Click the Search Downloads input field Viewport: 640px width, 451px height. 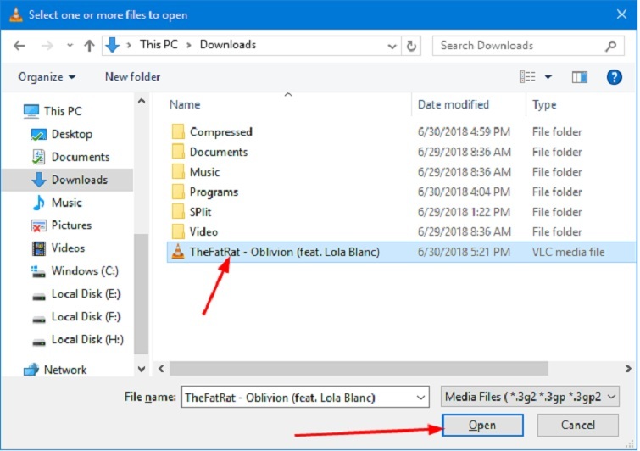click(517, 46)
